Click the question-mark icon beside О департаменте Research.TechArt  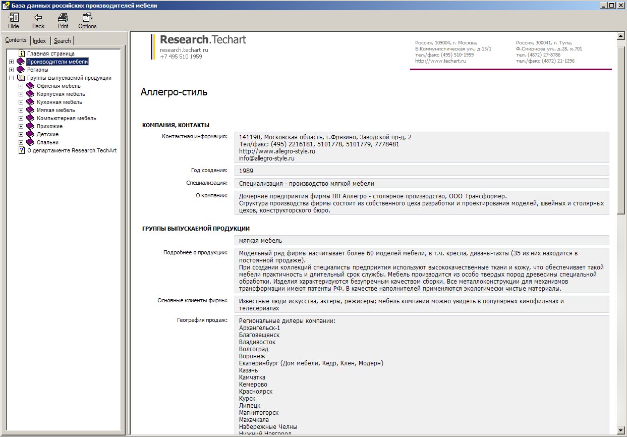pos(22,150)
